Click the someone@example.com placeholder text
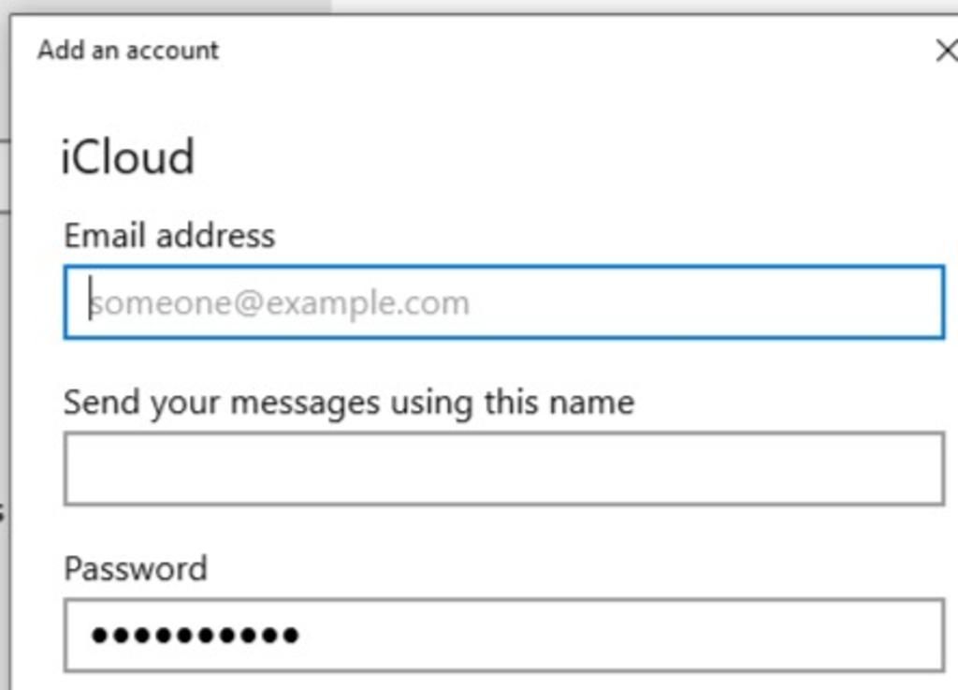The image size is (958, 690). pos(281,303)
